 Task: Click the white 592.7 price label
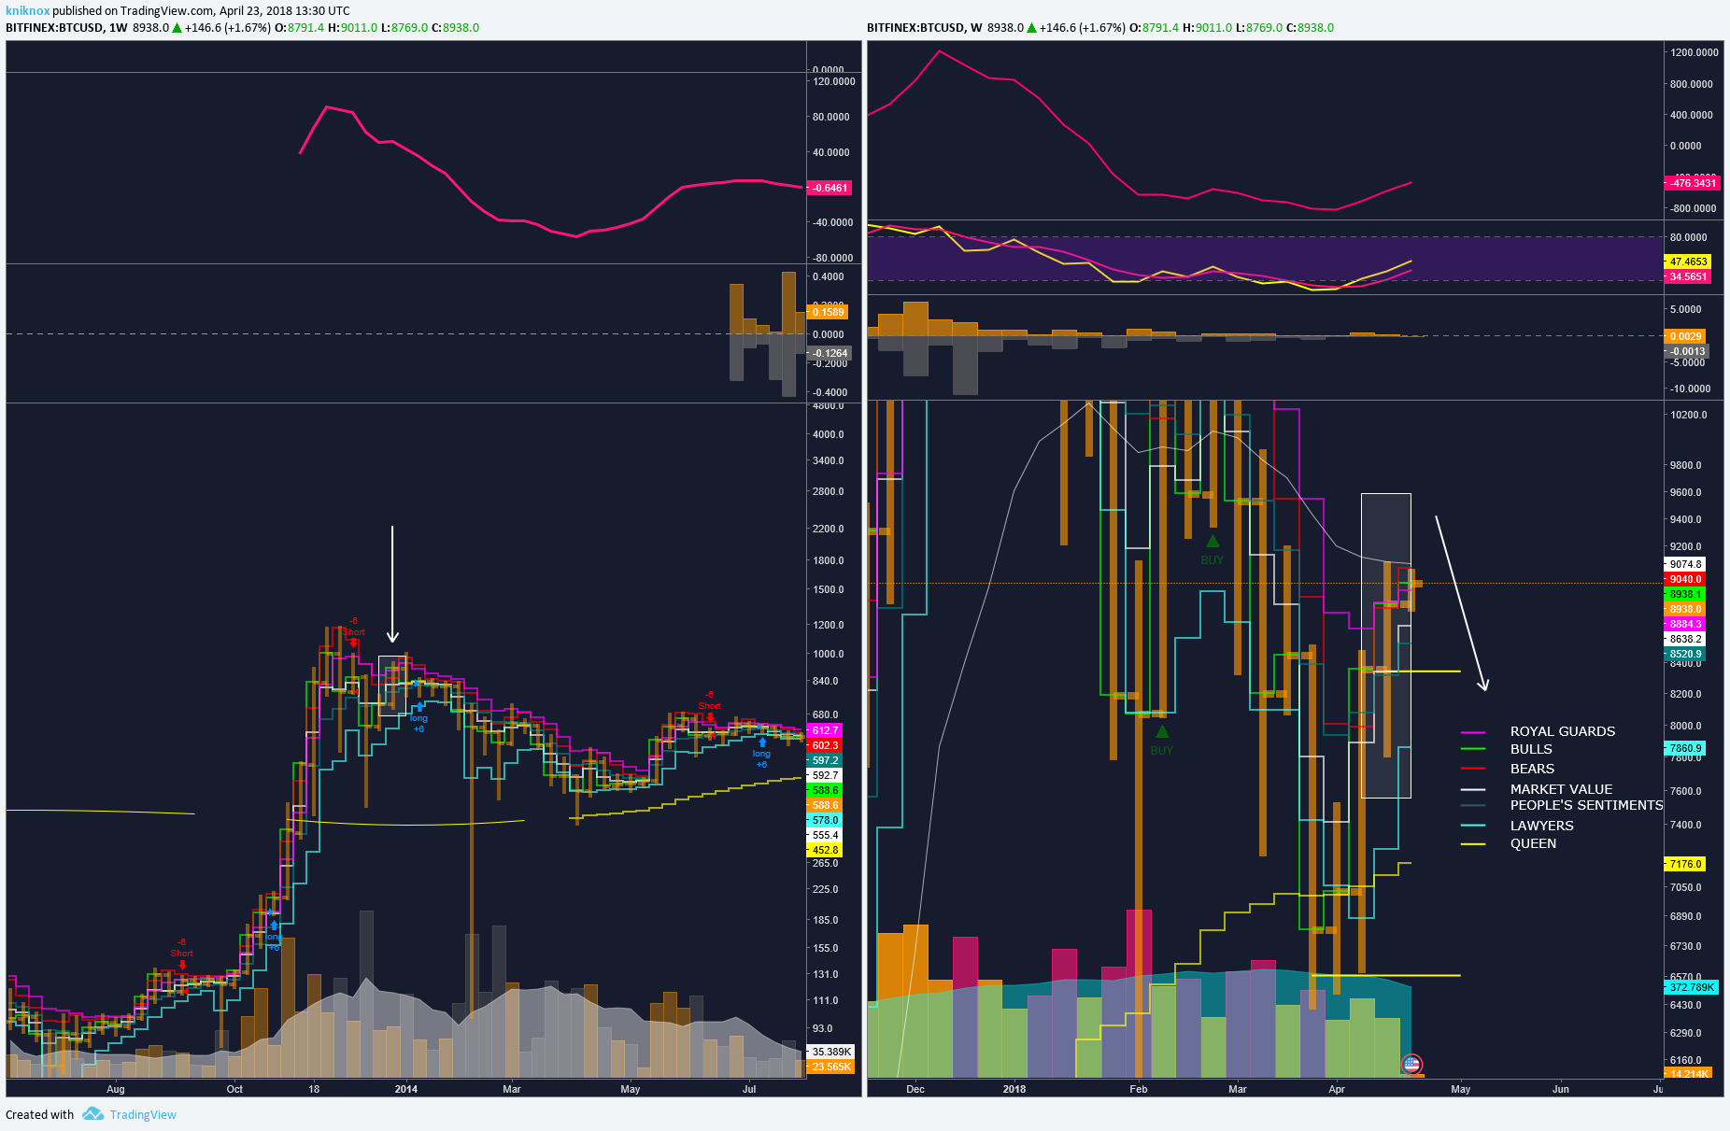click(824, 775)
